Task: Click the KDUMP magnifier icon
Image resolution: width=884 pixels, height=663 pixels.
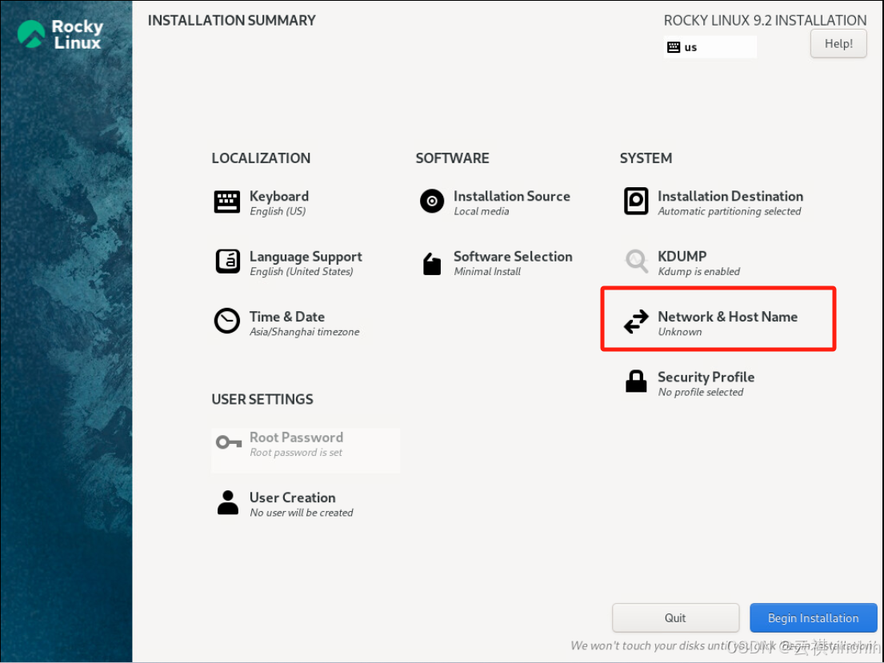Action: (x=637, y=262)
